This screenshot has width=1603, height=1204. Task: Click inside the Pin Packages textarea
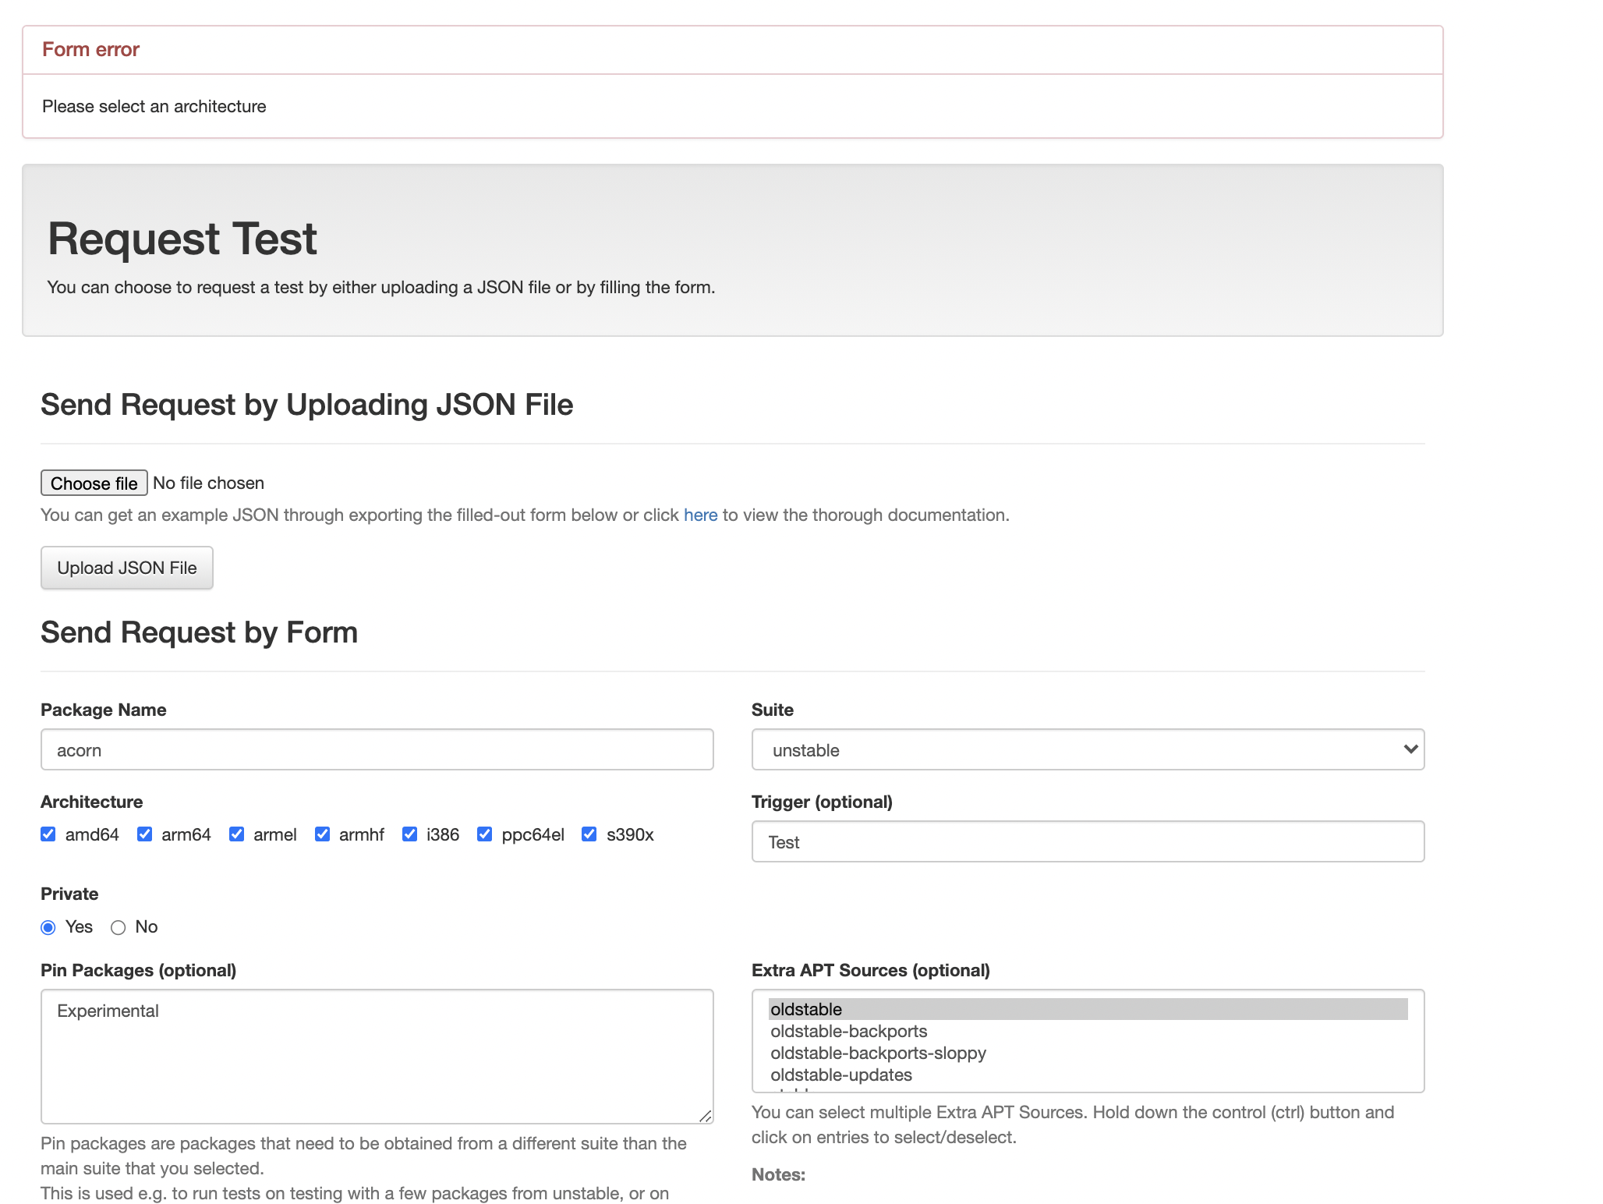click(377, 1056)
